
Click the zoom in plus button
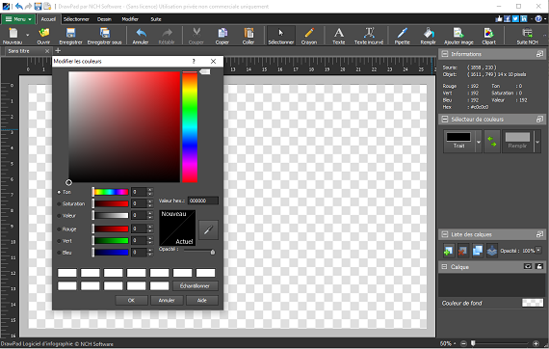[536, 343]
